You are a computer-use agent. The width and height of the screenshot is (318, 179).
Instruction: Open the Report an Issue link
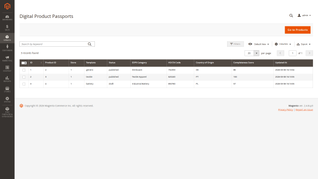304,109
